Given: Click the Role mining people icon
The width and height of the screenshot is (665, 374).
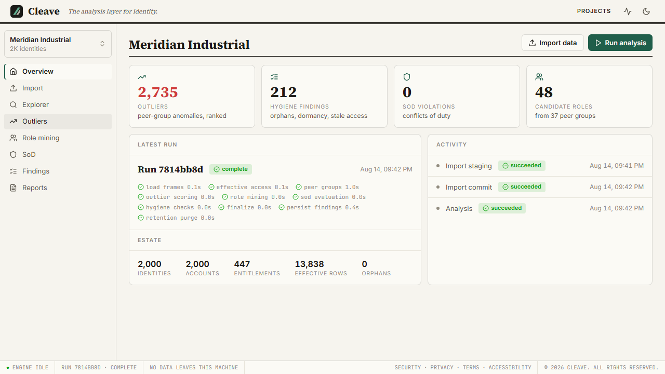Looking at the screenshot, I should pos(14,138).
